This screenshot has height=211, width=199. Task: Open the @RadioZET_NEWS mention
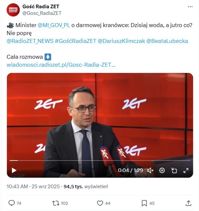pos(30,41)
